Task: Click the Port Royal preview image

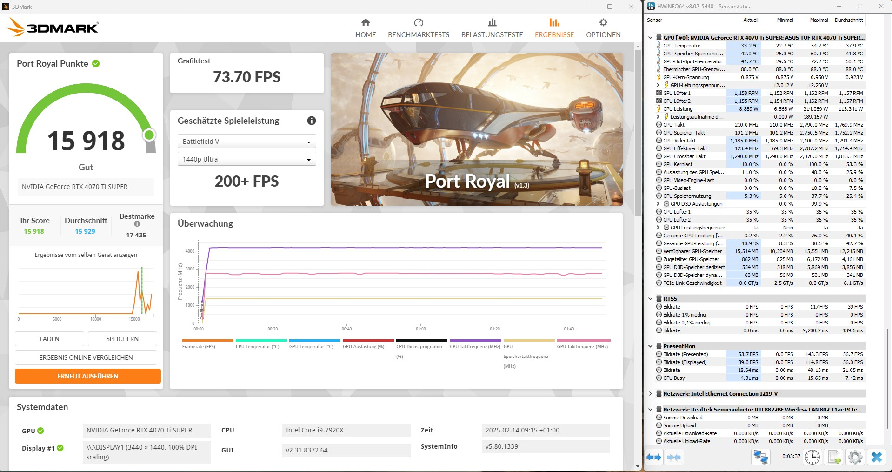Action: 477,129
